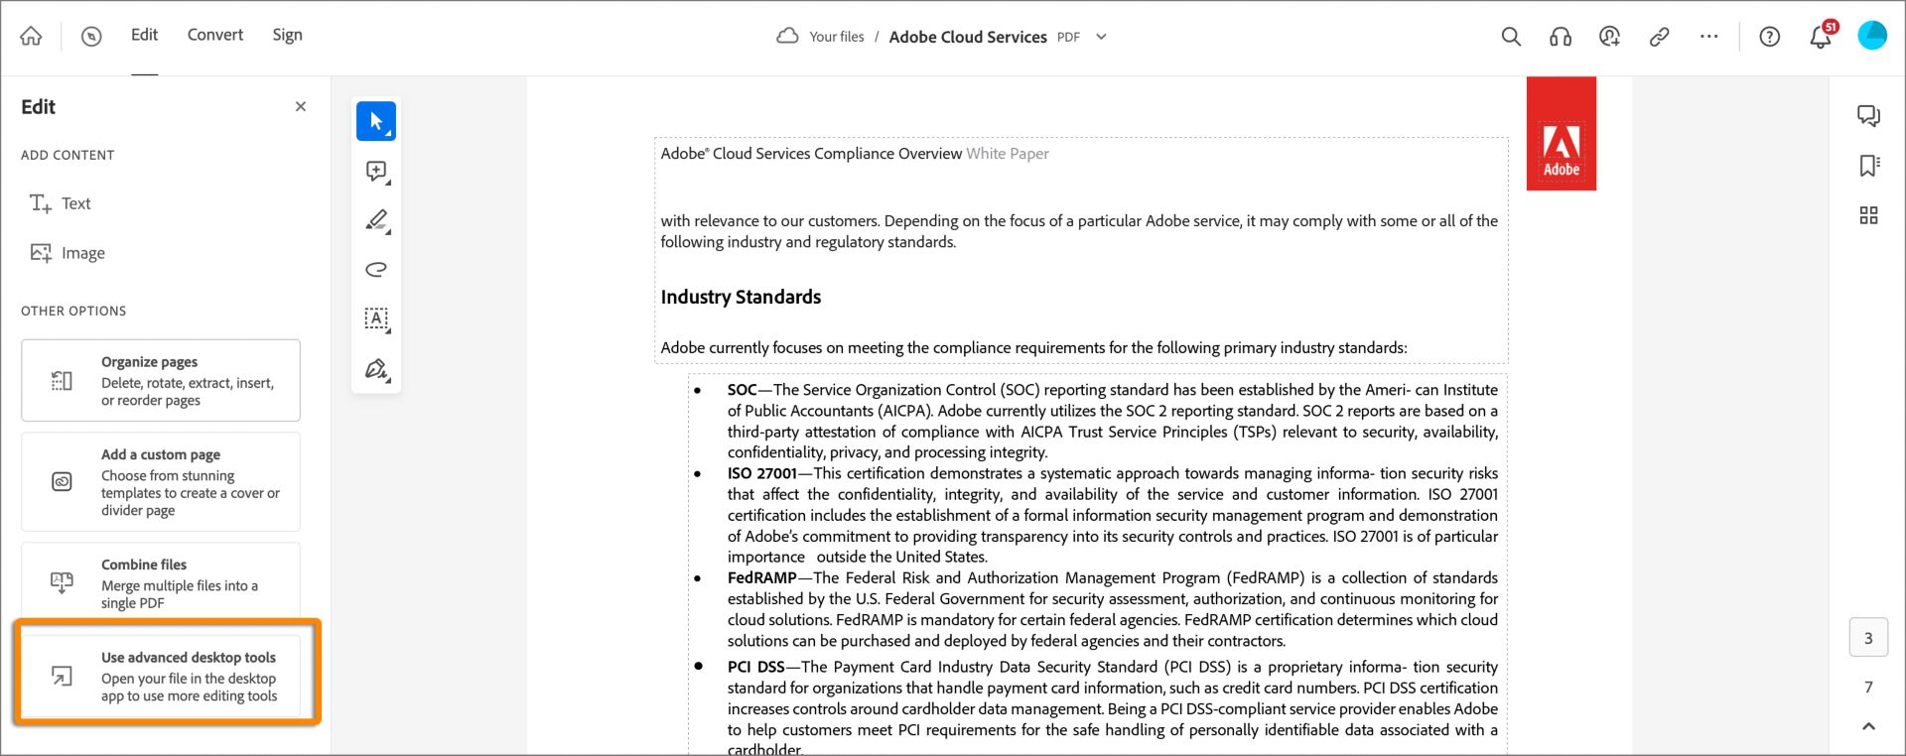Click the headphones read aloud icon
This screenshot has width=1906, height=756.
pos(1561,37)
